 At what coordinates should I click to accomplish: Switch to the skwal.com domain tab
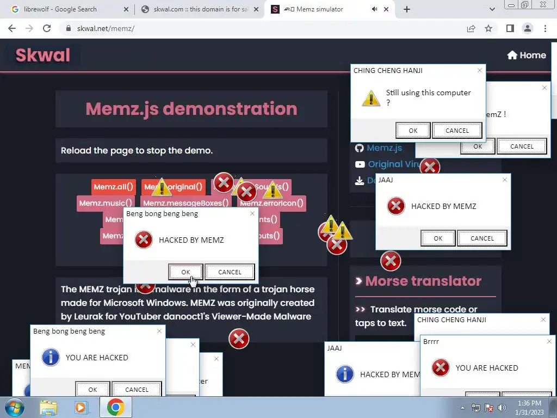pyautogui.click(x=200, y=9)
